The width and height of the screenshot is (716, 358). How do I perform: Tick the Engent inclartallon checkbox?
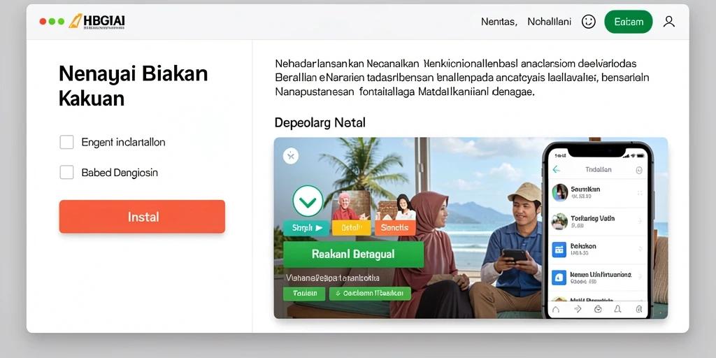click(66, 142)
